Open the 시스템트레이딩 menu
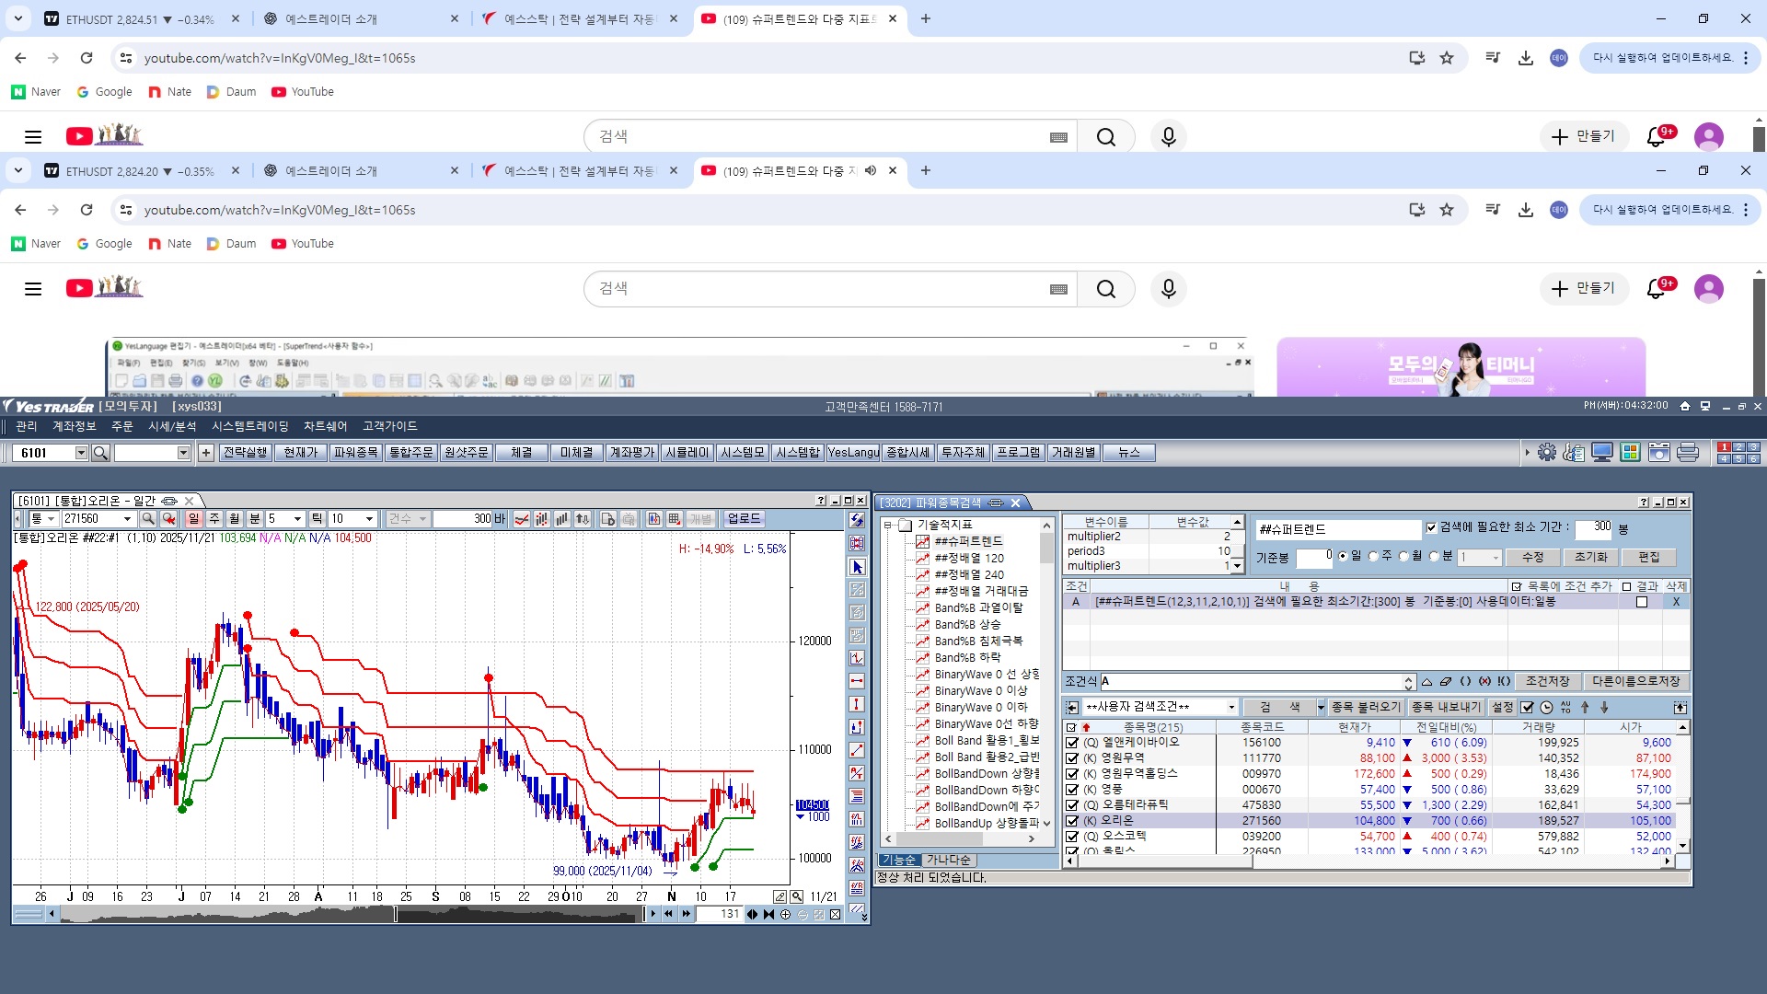 (x=249, y=426)
